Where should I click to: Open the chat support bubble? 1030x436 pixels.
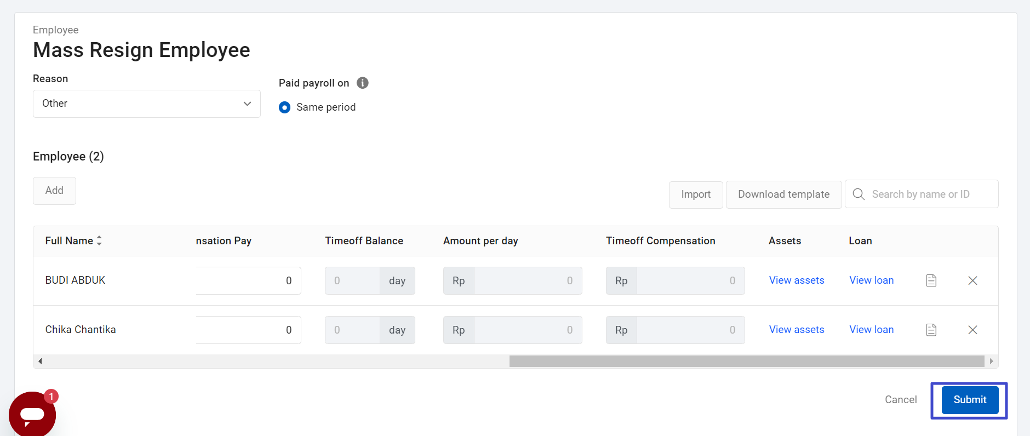click(32, 414)
